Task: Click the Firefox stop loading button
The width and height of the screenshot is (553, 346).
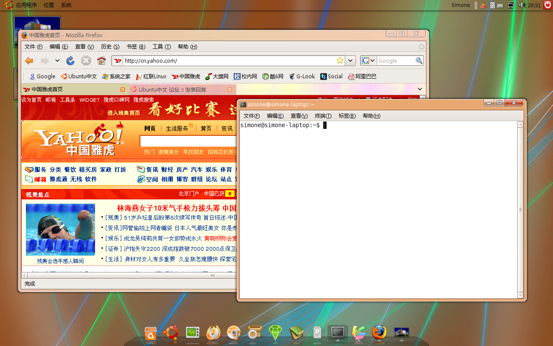Action: click(86, 61)
